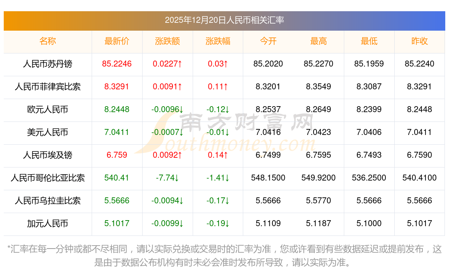Click change percent 0.14↑
Screen dimensions: 449x274
(x=218, y=155)
